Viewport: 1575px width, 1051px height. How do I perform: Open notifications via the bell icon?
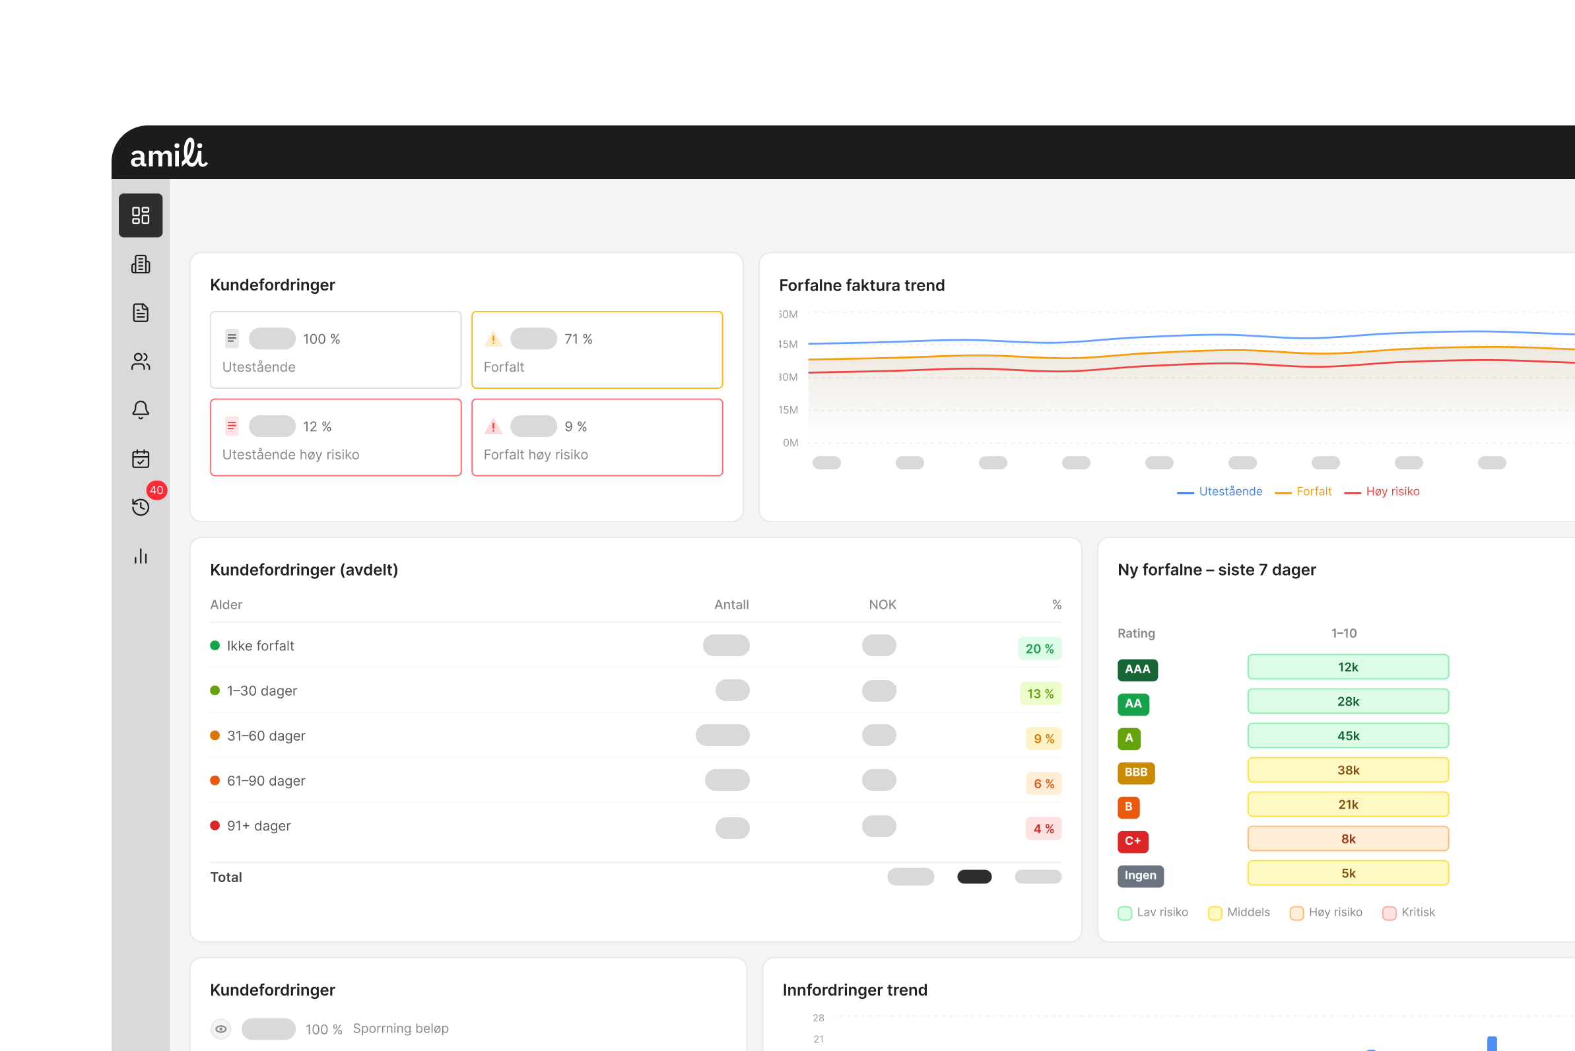(x=140, y=409)
